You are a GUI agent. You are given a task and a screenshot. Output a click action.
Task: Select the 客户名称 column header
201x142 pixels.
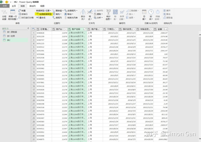77,29
